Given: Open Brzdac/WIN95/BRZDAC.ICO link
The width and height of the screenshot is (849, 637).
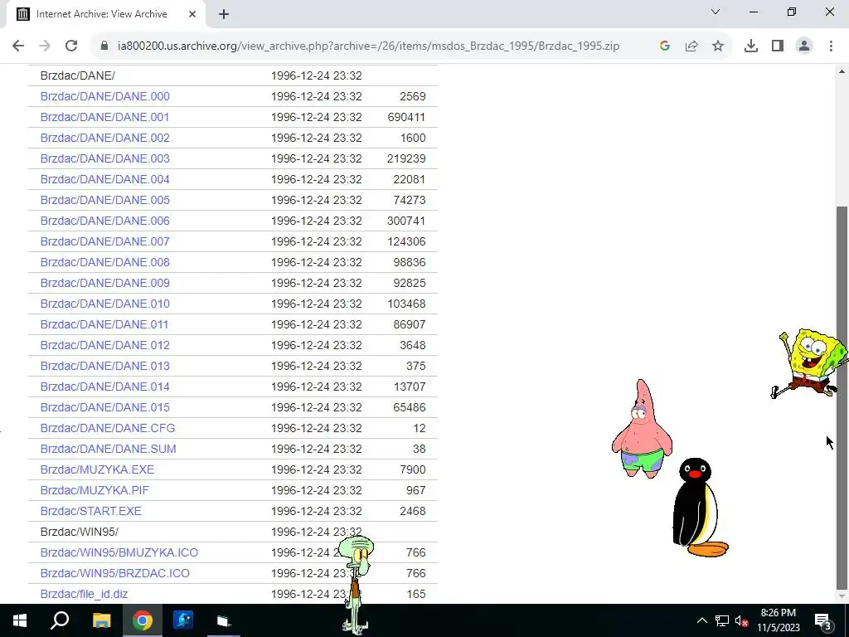Looking at the screenshot, I should click(115, 573).
